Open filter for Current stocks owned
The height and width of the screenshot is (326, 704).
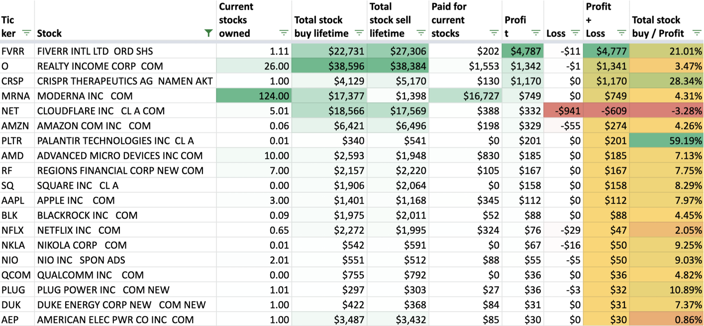click(x=284, y=33)
